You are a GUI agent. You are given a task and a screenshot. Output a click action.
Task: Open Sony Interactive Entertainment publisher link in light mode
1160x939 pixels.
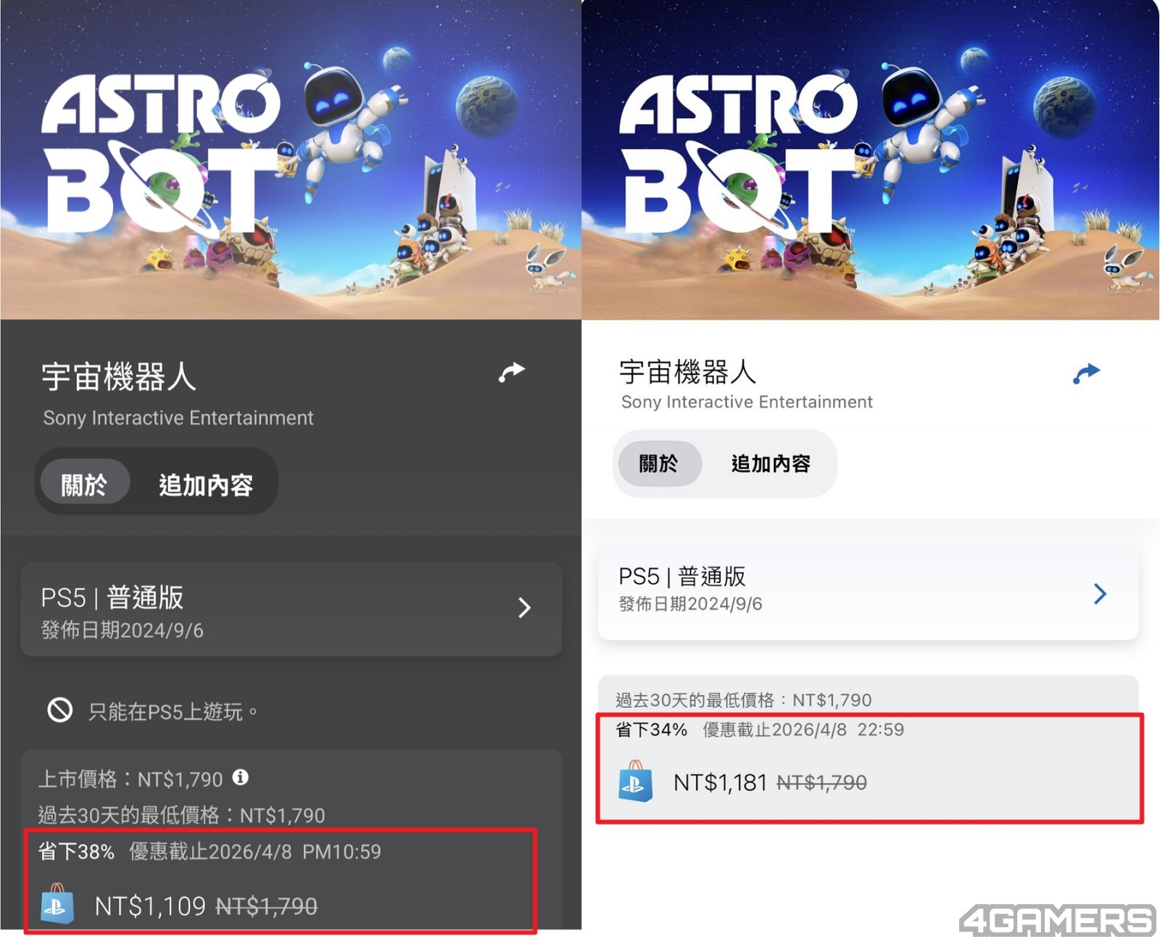(x=747, y=402)
